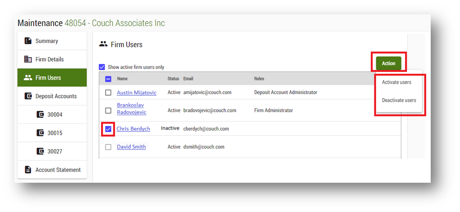Click the Summary document icon in sidebar
This screenshot has height=212, width=460.
pos(28,41)
